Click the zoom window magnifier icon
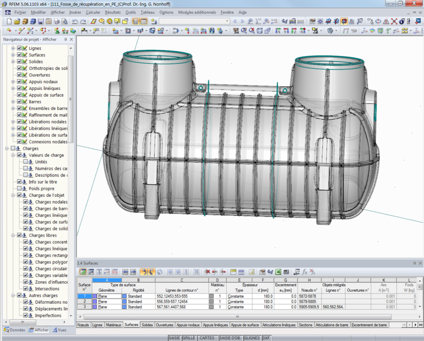The image size is (424, 341). pos(244,31)
